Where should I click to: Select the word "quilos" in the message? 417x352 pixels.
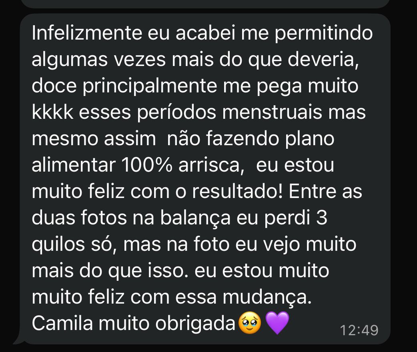click(58, 244)
